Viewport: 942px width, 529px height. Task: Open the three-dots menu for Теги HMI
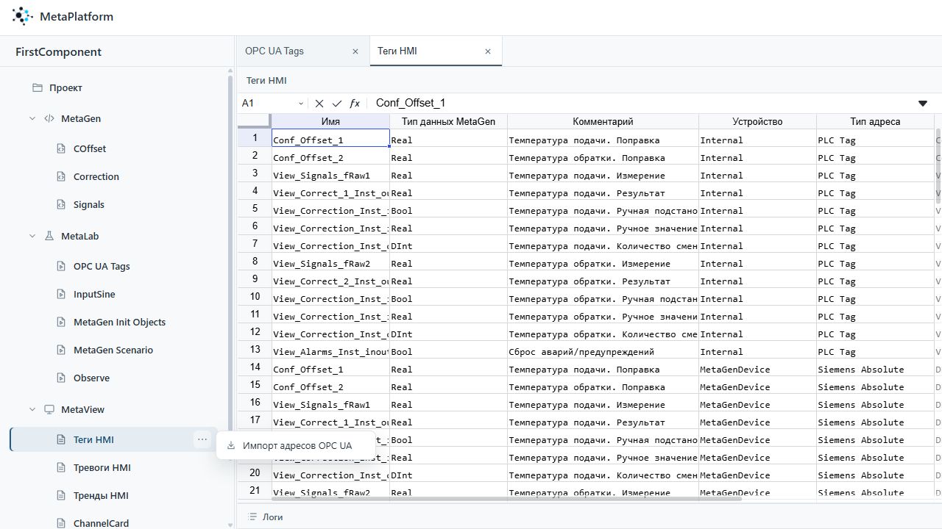(x=202, y=439)
